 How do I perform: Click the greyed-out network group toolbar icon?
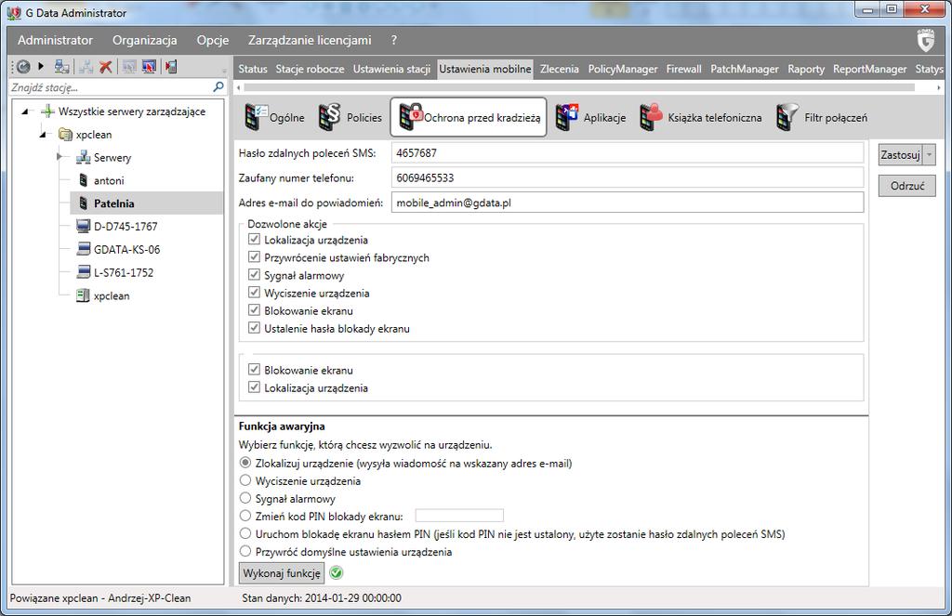pyautogui.click(x=86, y=67)
